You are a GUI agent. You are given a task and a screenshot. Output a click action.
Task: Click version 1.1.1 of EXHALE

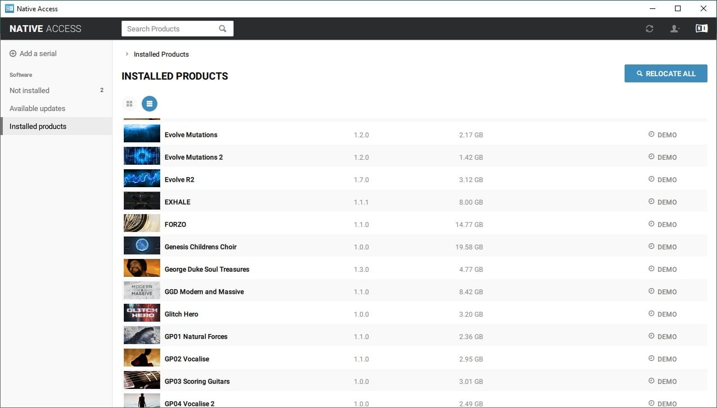pos(361,202)
